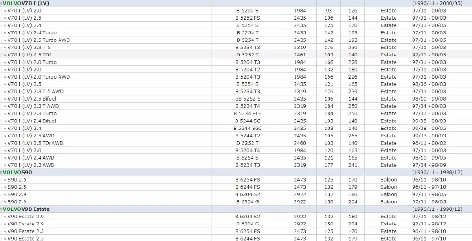Click the 2461 displacement value
The height and width of the screenshot is (241, 472).
click(x=300, y=55)
